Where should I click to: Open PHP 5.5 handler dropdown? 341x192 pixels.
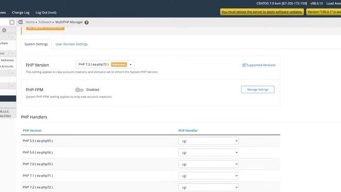(x=208, y=141)
